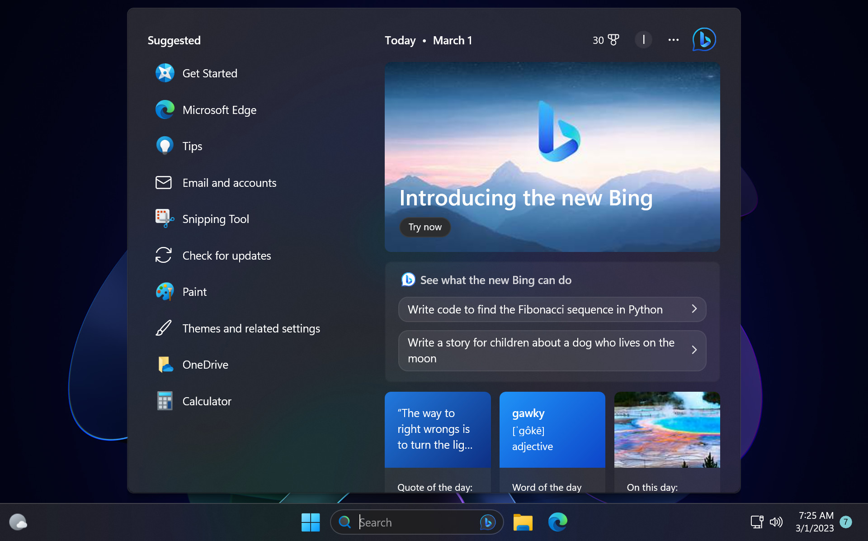Open File Explorer from the taskbar

(523, 522)
